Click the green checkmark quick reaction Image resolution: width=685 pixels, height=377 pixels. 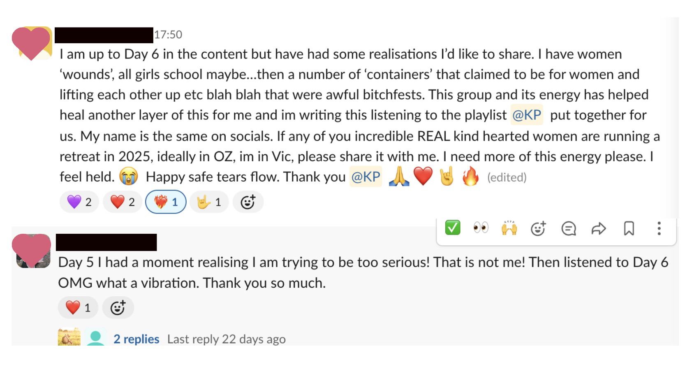click(x=452, y=228)
